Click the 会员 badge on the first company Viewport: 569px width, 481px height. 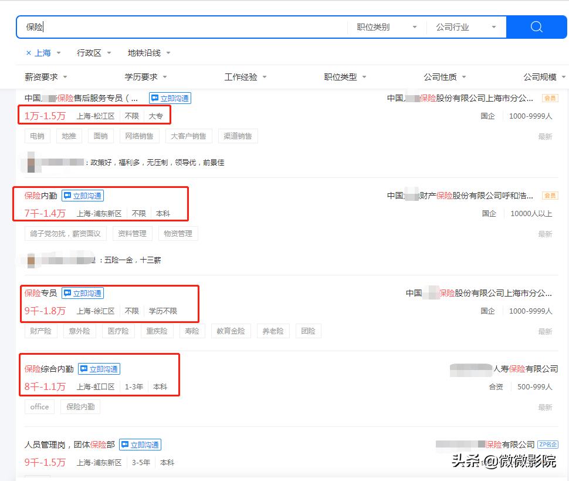549,98
